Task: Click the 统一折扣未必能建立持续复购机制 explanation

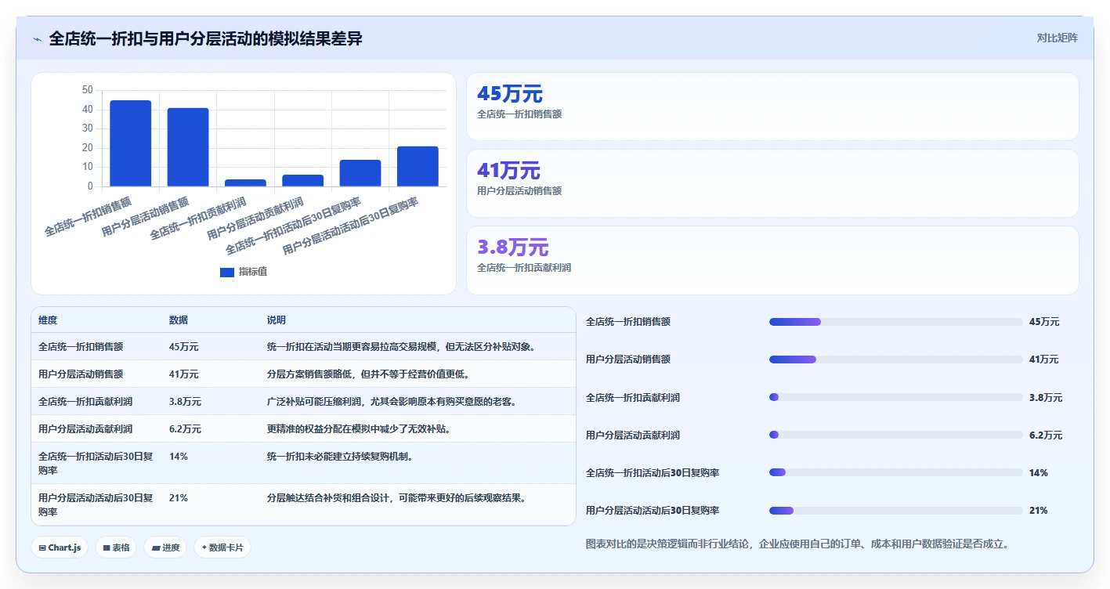Action: [x=340, y=457]
